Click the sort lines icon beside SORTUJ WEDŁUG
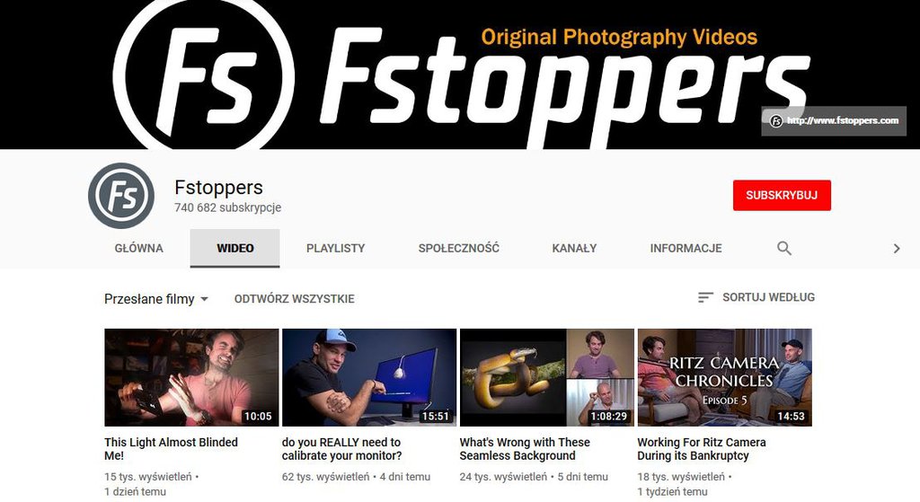The image size is (920, 502). [705, 297]
